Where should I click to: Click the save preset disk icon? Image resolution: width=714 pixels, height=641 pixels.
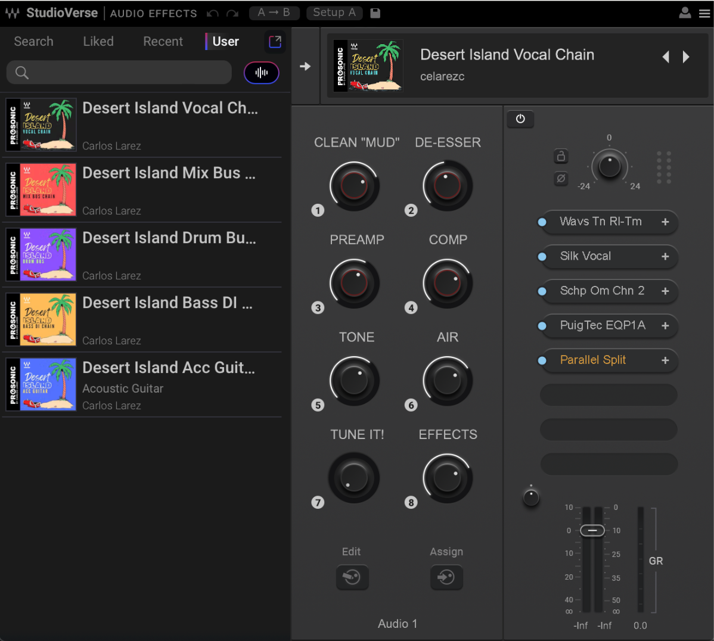(375, 13)
